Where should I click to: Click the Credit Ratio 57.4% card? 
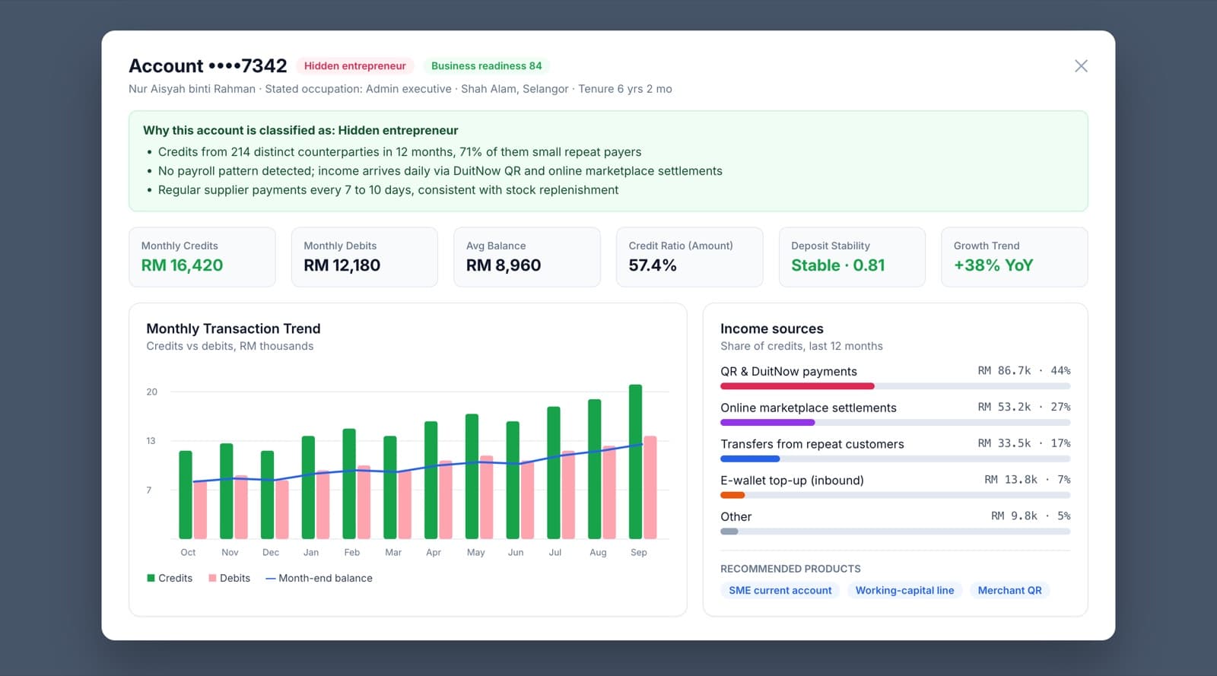(690, 257)
